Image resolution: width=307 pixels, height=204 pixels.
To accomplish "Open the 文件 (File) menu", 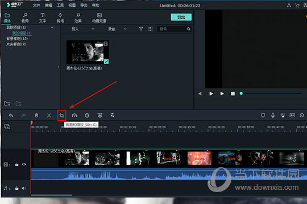I will point(36,5).
